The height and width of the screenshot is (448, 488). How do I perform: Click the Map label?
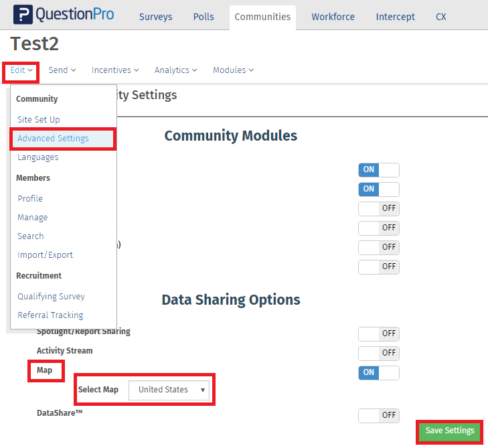pyautogui.click(x=44, y=370)
